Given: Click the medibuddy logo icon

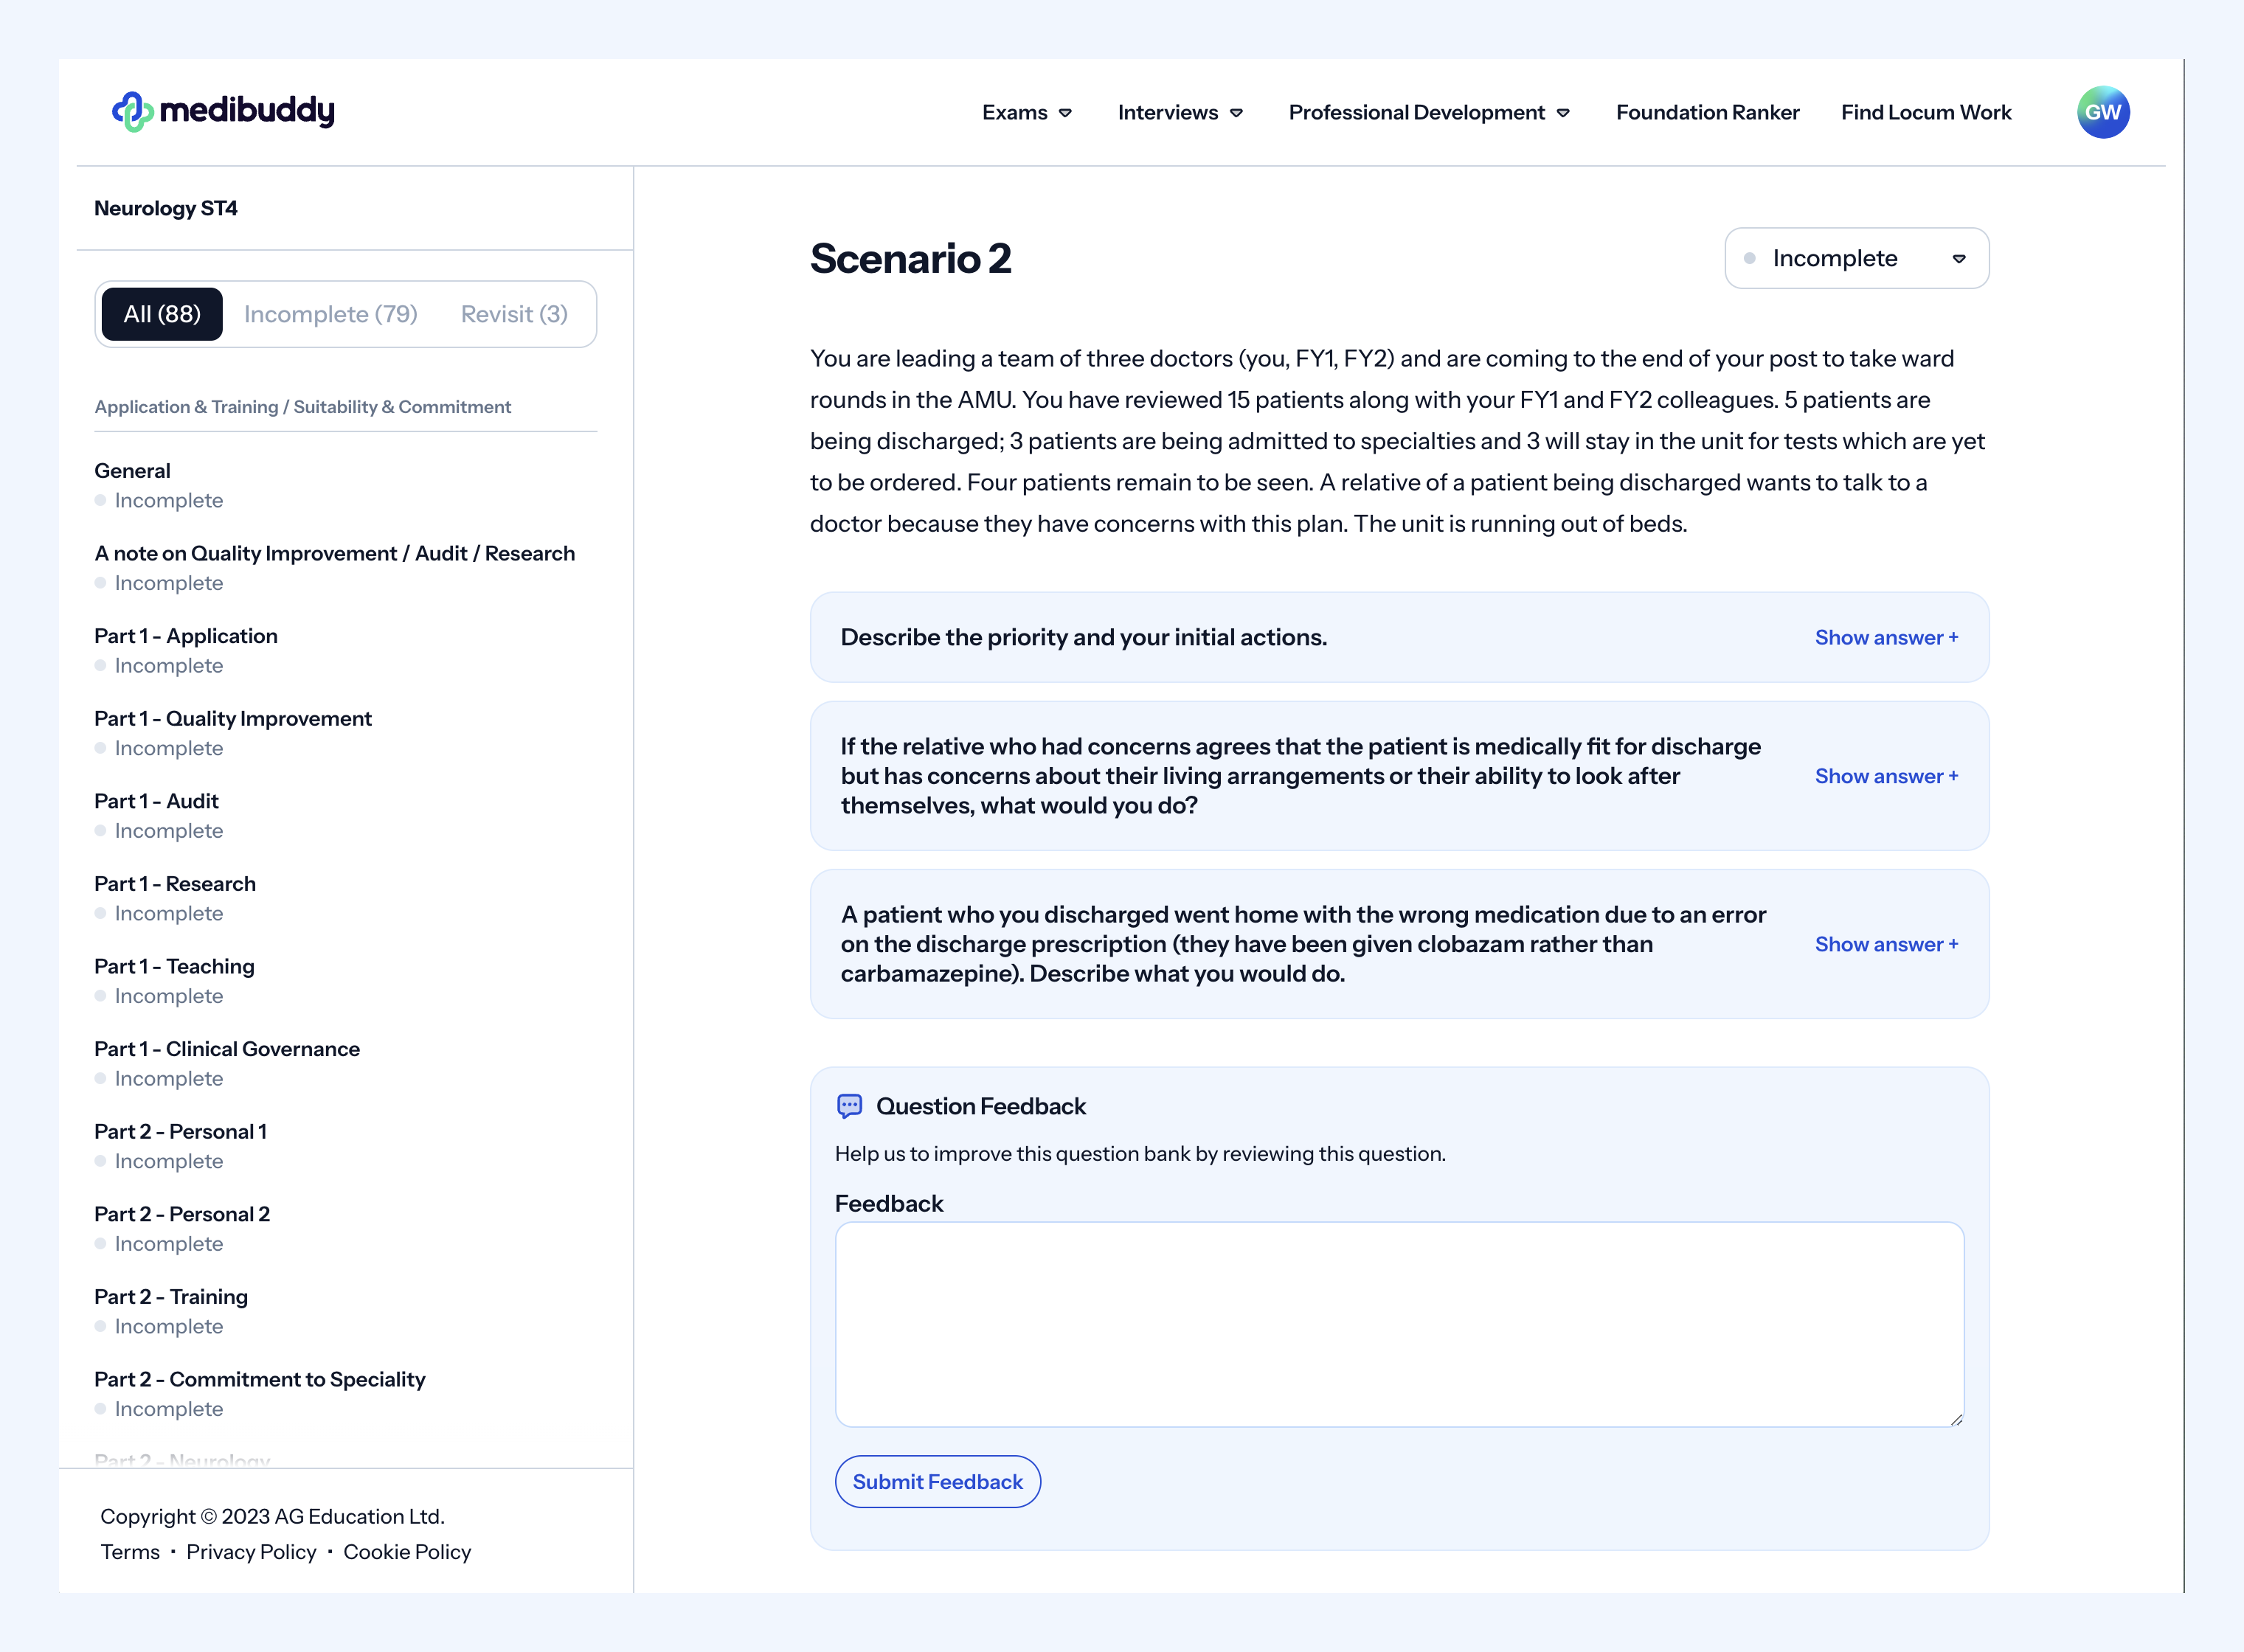Looking at the screenshot, I should (x=134, y=110).
